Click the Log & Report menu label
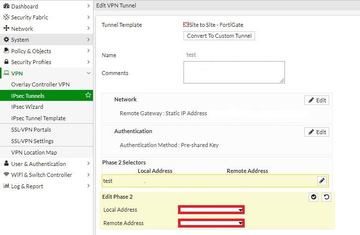 [27, 186]
